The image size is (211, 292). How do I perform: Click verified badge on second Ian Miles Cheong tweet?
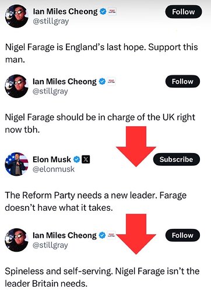(102, 81)
